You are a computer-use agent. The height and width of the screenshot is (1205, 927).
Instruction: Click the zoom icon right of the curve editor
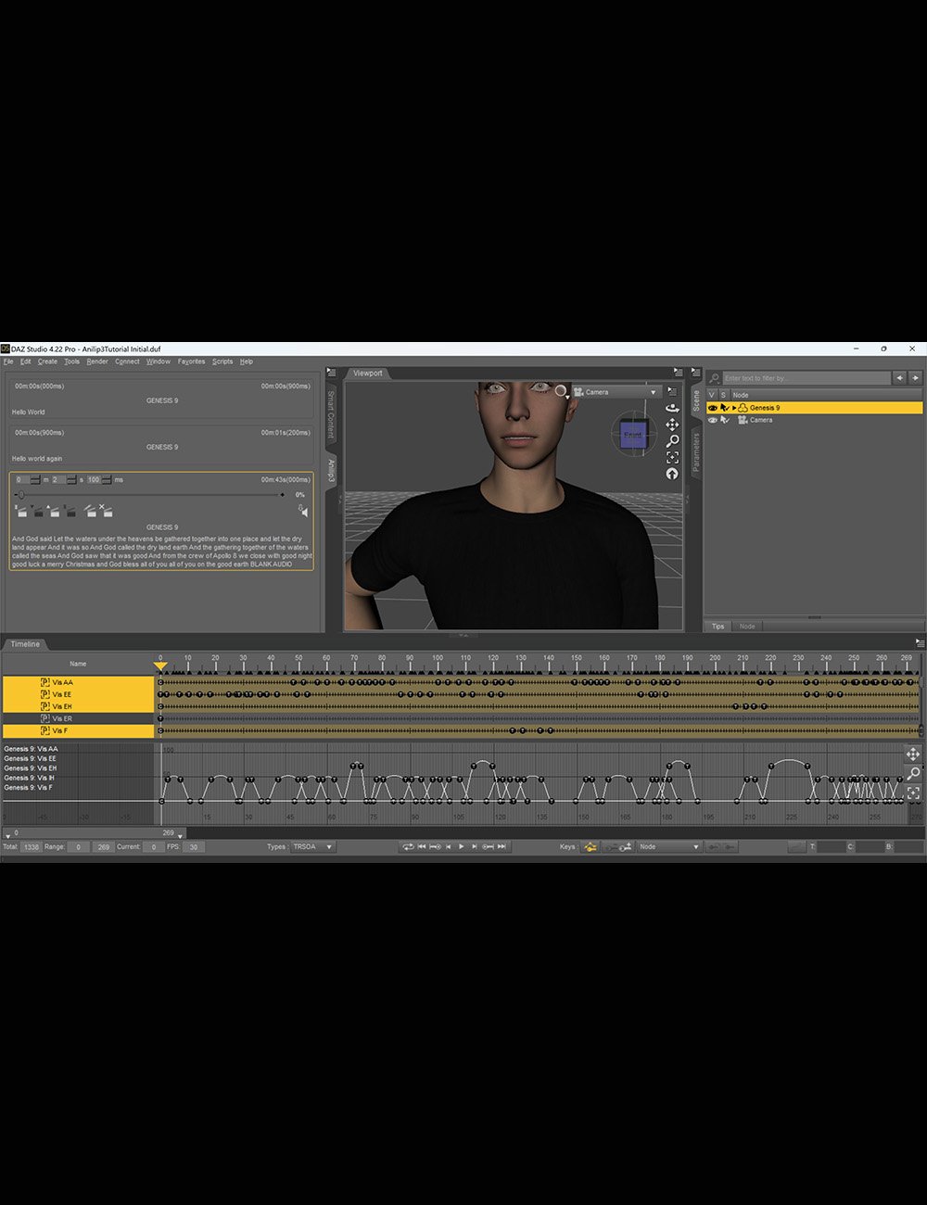pos(914,772)
